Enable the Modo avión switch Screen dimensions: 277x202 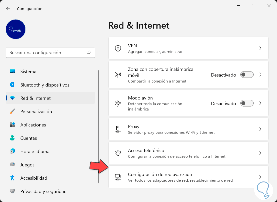[x=247, y=103]
